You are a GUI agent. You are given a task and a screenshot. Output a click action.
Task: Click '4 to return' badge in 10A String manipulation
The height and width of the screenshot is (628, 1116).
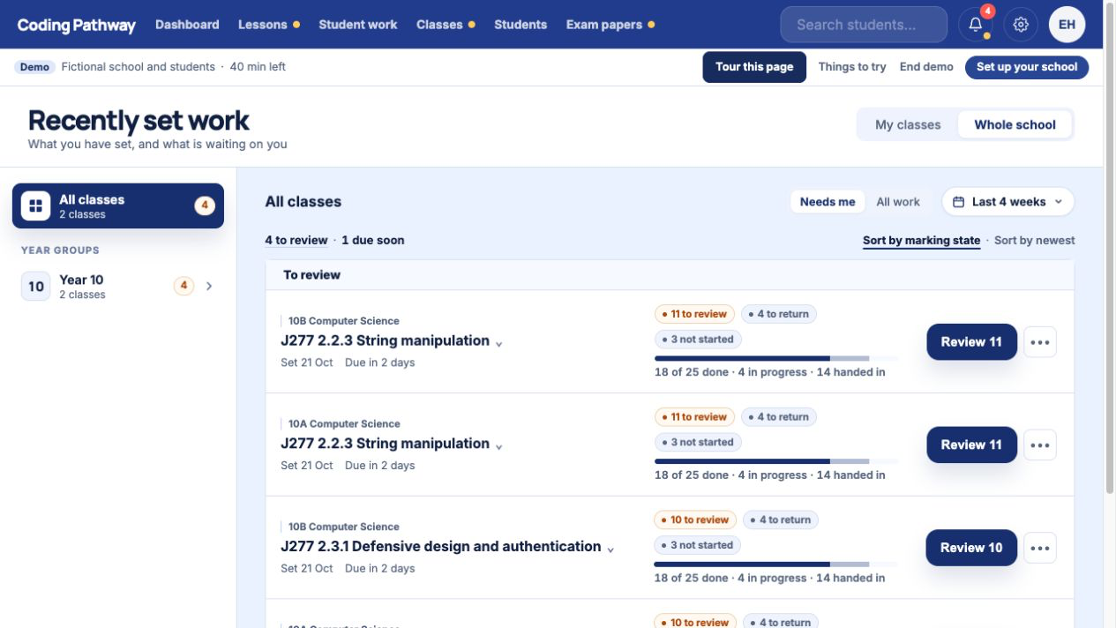pos(779,417)
